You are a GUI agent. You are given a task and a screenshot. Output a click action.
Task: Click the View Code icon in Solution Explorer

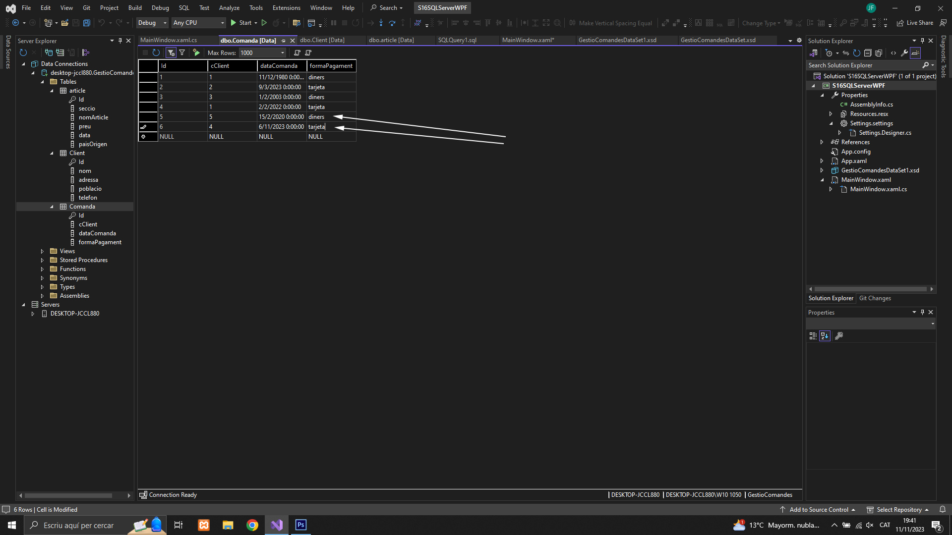click(893, 53)
